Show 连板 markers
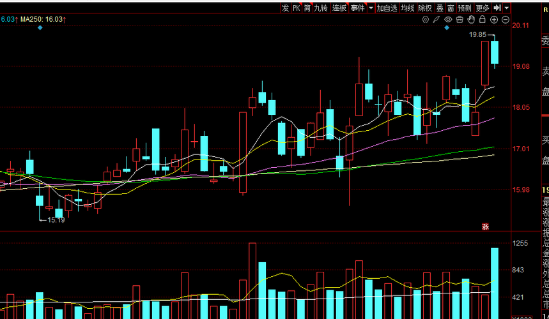This screenshot has width=549, height=319. [339, 8]
